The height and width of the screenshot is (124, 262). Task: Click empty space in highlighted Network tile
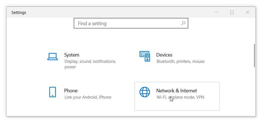click(x=177, y=105)
